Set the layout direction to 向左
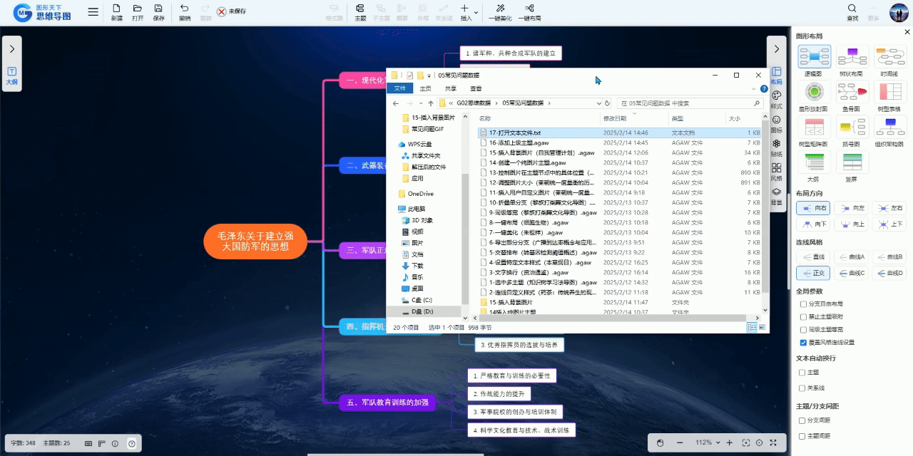 coord(852,207)
